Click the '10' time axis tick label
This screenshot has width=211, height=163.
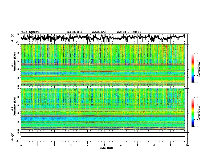tap(187, 145)
